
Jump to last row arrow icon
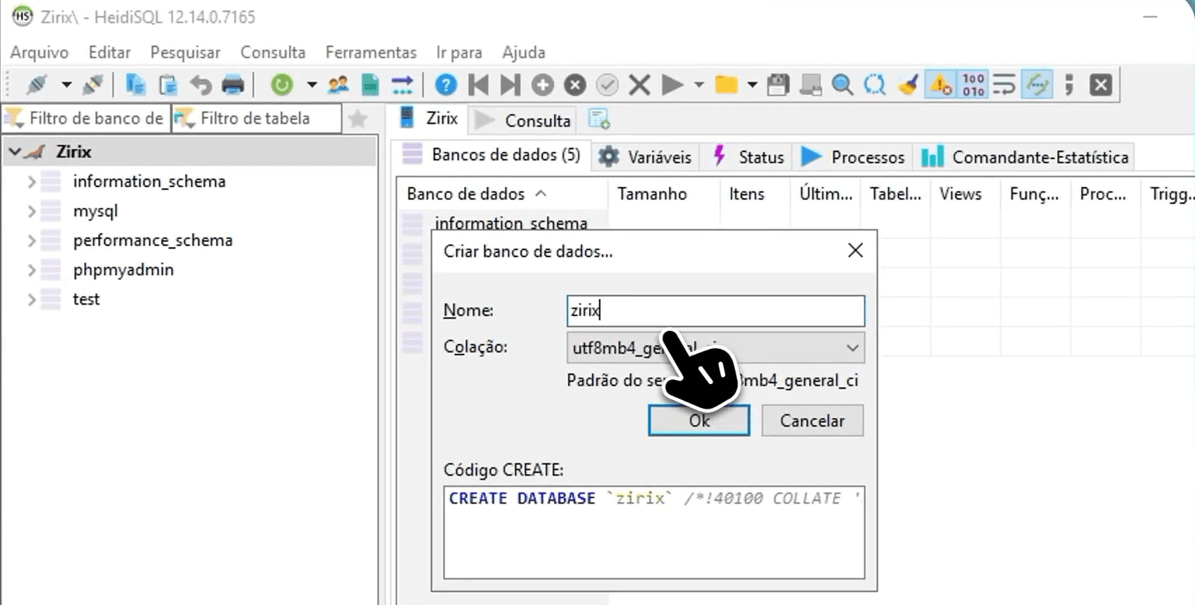tap(510, 84)
